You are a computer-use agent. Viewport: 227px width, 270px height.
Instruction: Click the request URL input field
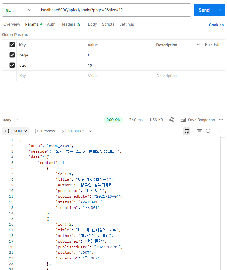click(x=114, y=10)
